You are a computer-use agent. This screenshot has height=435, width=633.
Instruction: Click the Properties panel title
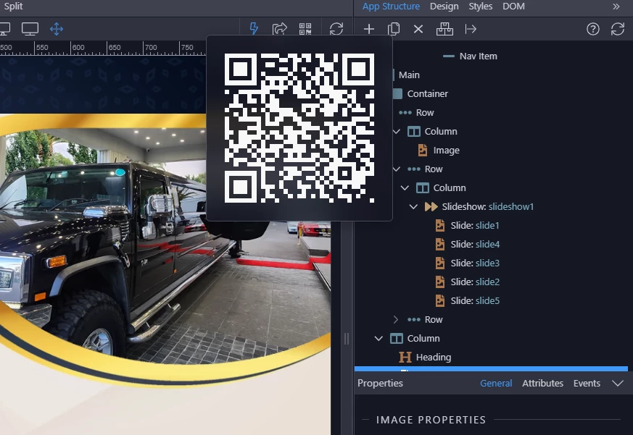(380, 383)
